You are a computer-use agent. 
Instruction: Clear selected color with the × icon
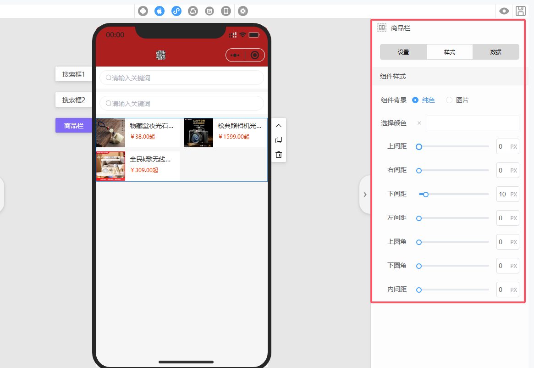click(419, 123)
